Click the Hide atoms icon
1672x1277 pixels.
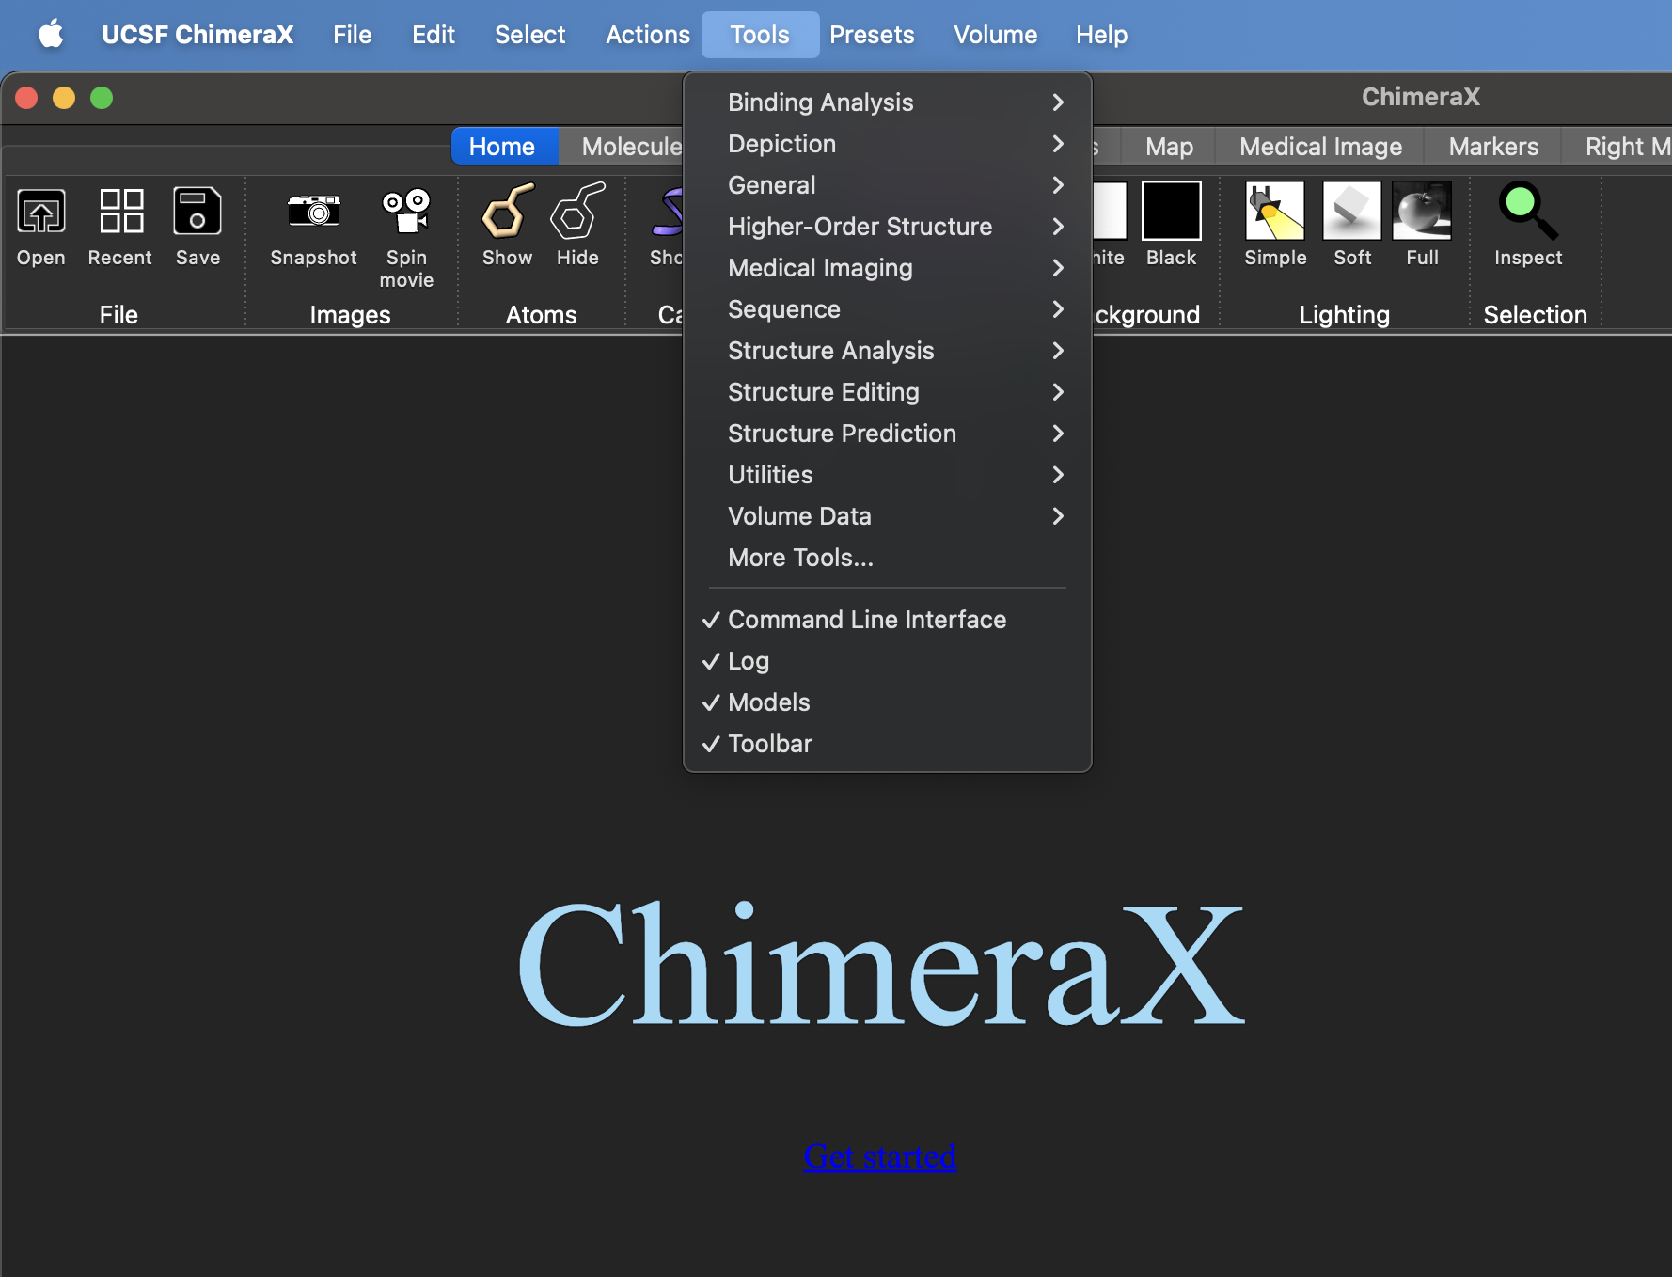click(x=577, y=213)
